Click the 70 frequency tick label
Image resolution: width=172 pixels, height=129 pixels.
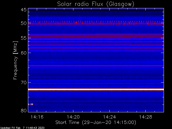point(24,83)
